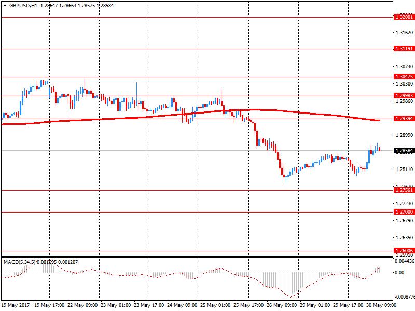Click the 1.27000 price level label
Screen dimensions: 415x311
404,212
